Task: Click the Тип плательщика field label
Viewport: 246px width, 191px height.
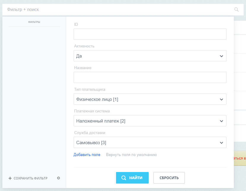Action: tap(90, 89)
